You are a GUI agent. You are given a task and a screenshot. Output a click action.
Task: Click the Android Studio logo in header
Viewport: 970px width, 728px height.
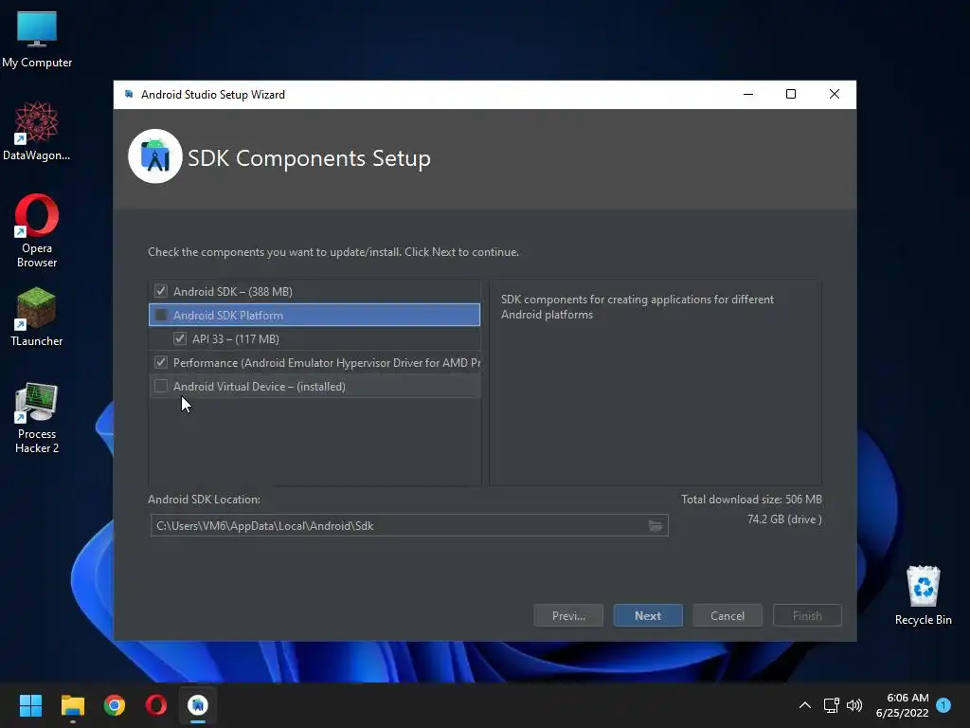(x=155, y=156)
